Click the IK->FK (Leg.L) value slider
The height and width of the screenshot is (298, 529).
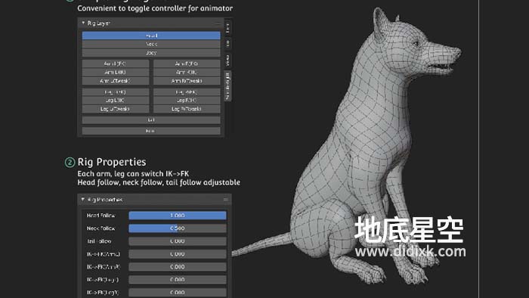pyautogui.click(x=178, y=279)
